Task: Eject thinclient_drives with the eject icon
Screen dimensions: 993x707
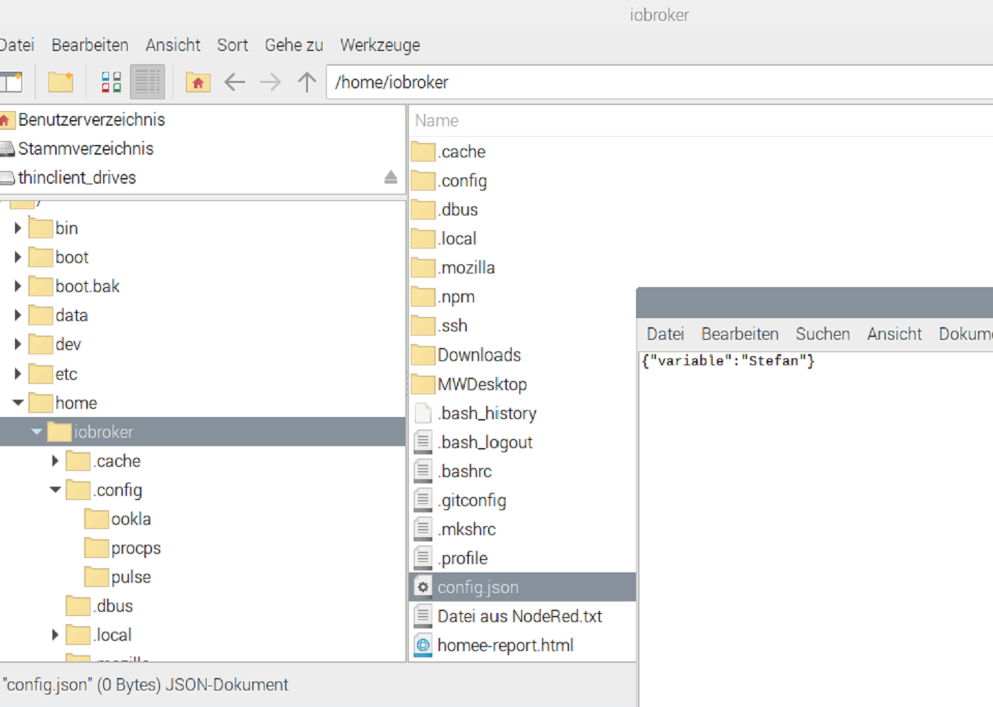Action: click(391, 177)
